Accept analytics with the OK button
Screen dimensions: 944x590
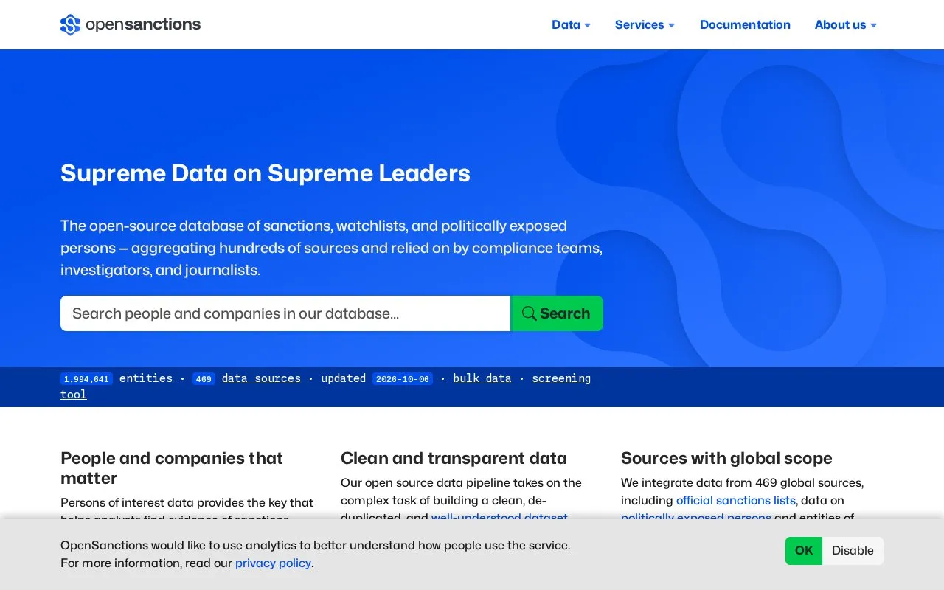tap(804, 551)
